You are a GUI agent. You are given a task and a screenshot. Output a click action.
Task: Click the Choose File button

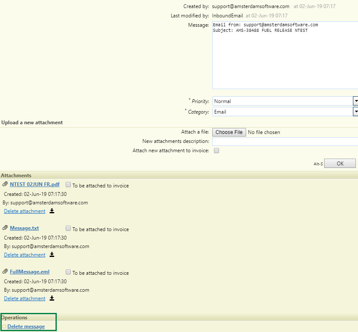[229, 132]
